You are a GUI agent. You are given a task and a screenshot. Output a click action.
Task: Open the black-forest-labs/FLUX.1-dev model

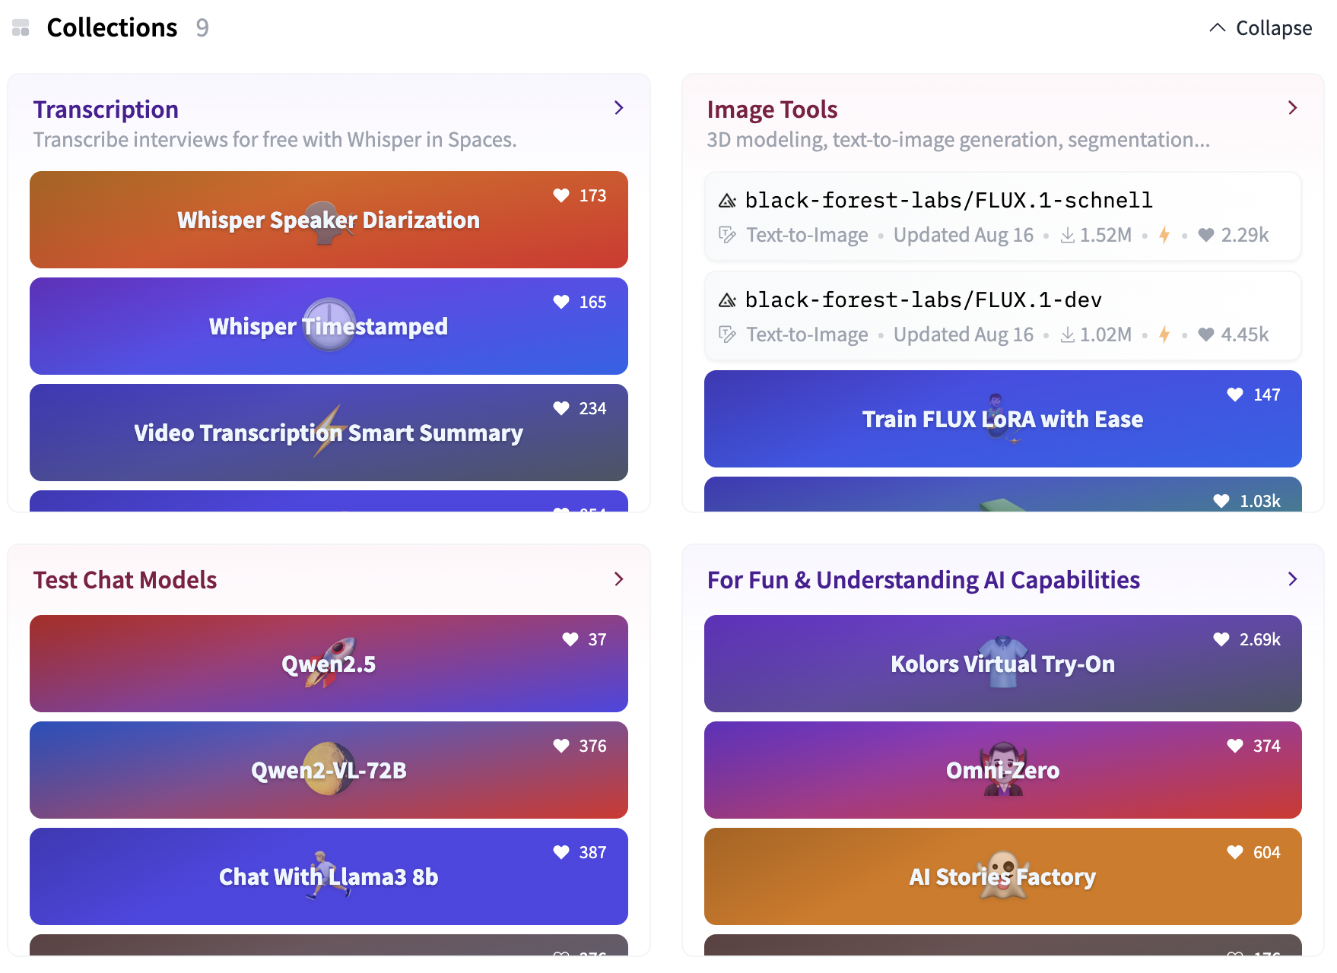coord(923,300)
